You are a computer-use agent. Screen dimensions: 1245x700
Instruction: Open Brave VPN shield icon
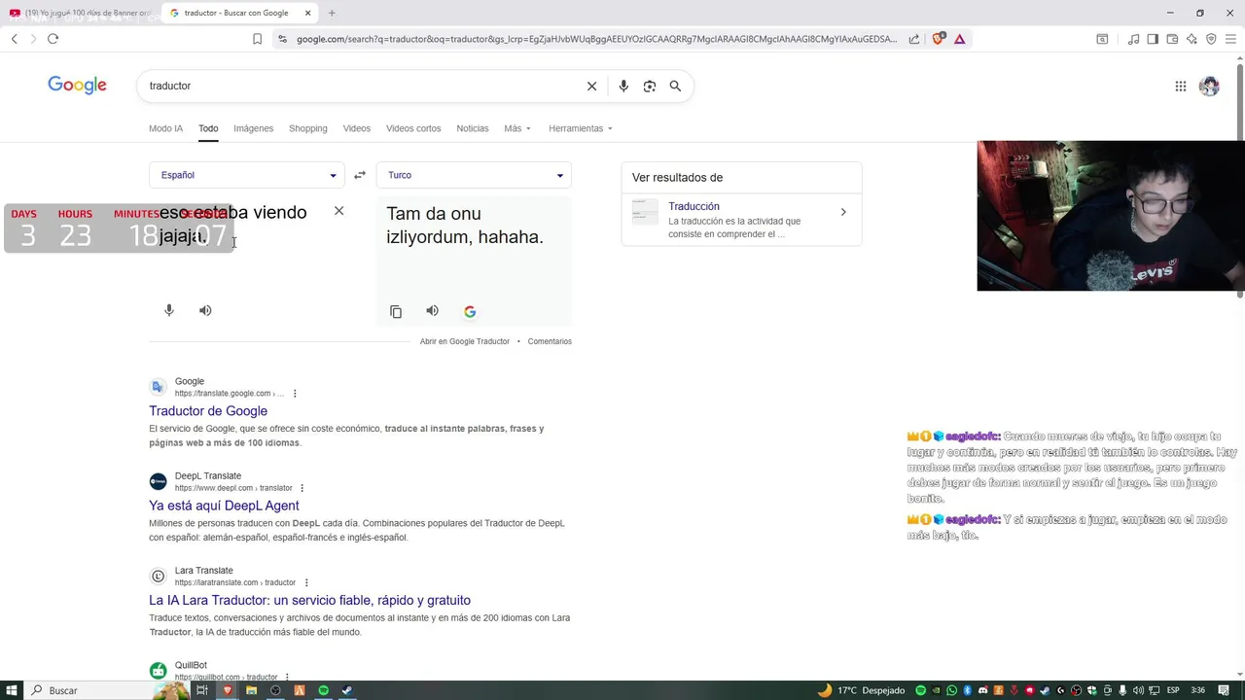[1211, 39]
